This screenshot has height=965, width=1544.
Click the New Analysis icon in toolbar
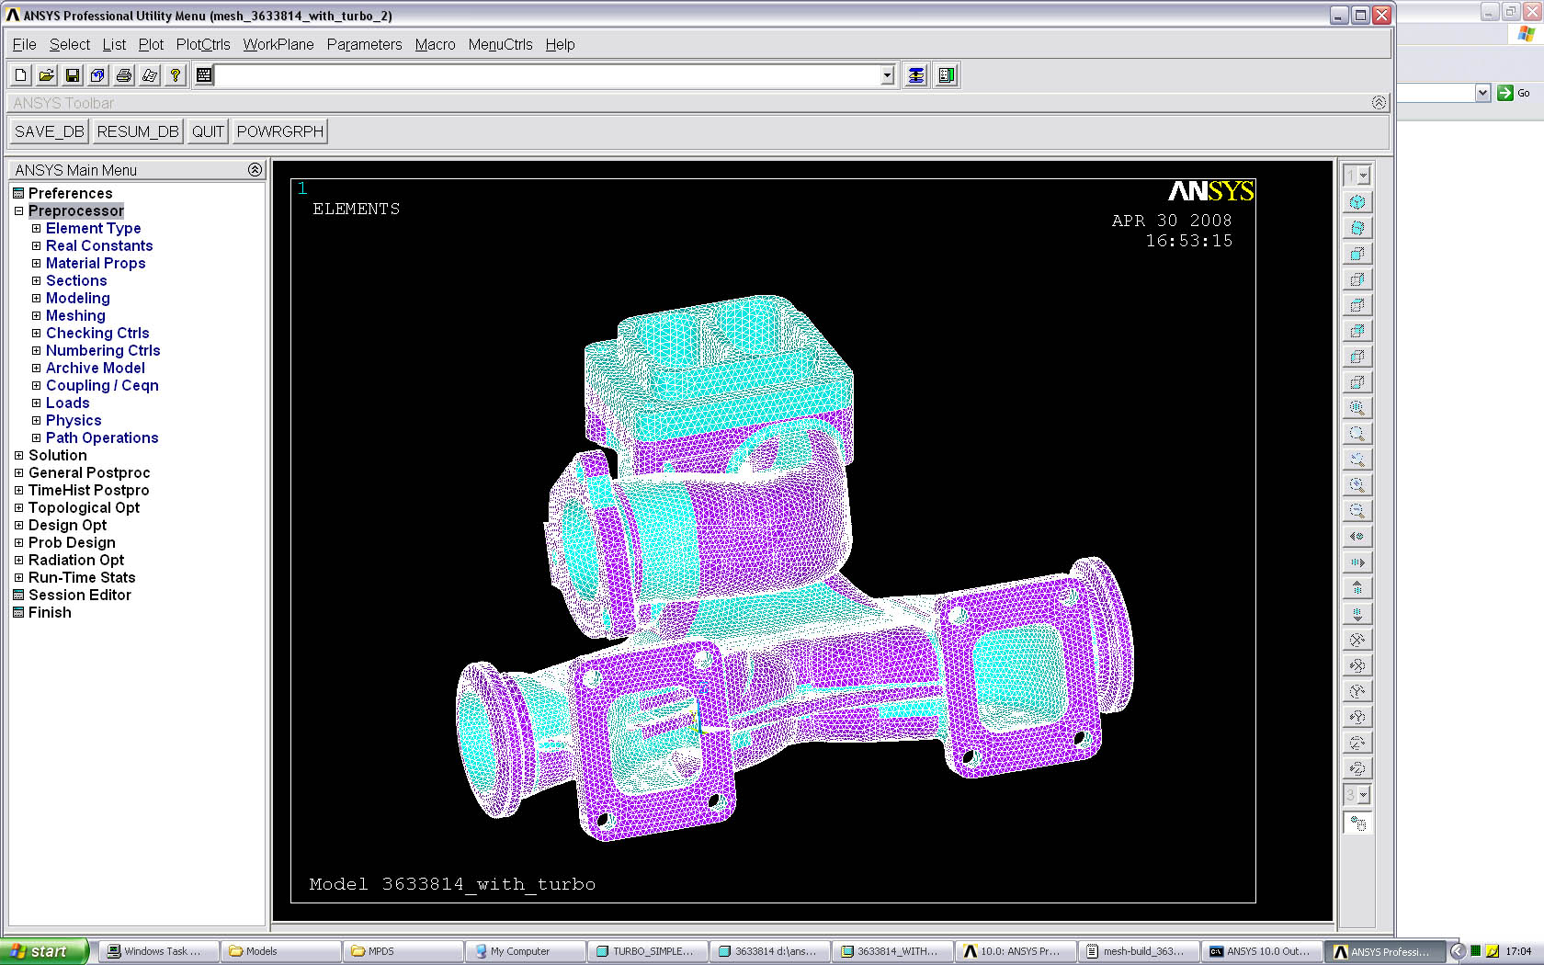pos(20,75)
